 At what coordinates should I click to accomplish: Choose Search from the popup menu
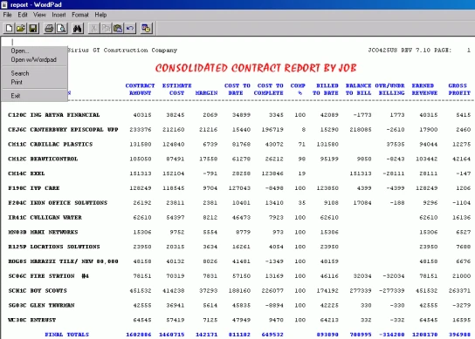point(20,73)
